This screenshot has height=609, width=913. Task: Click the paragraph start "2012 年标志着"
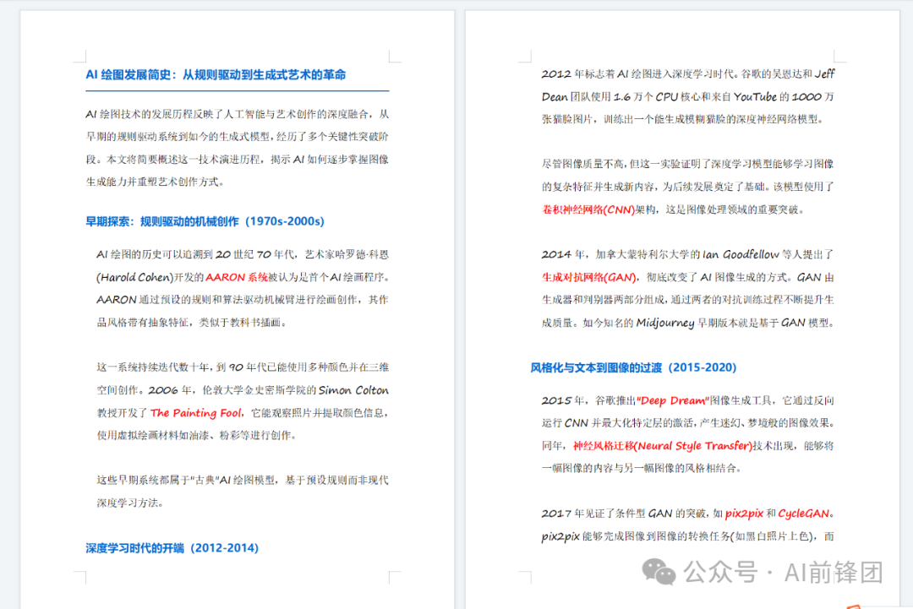click(577, 74)
